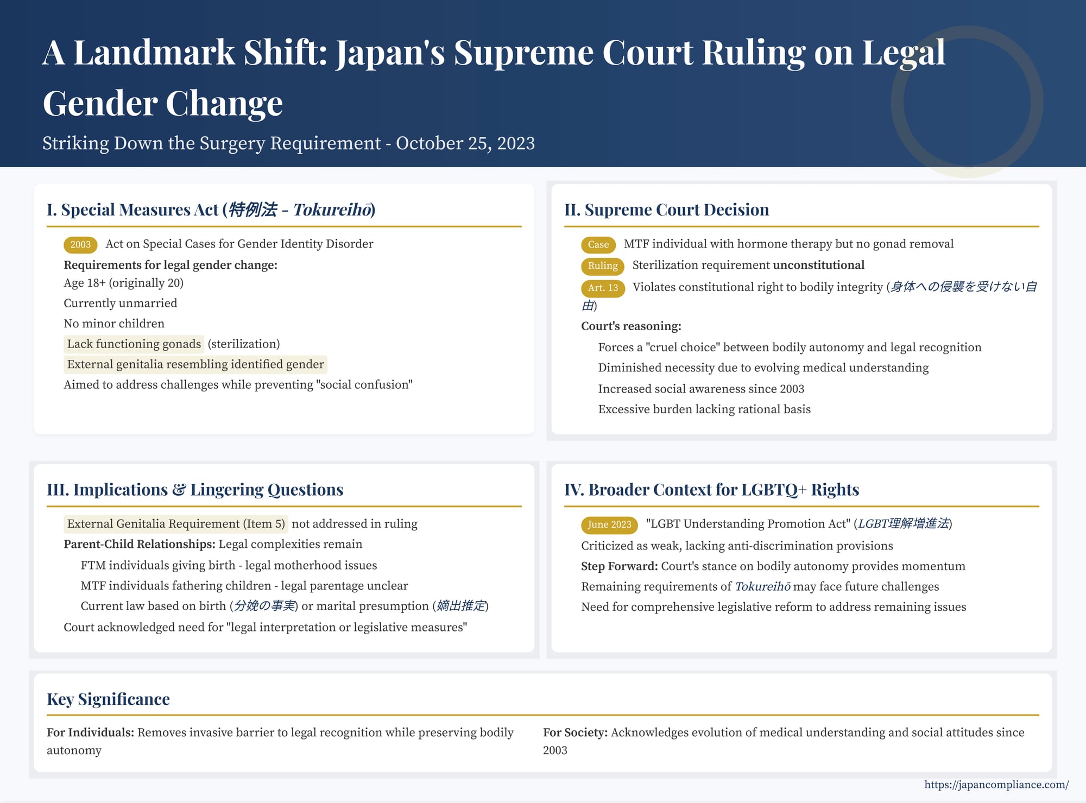Click 'Court acknowledged need for' line

point(266,627)
